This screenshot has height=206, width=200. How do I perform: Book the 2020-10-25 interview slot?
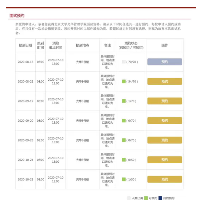coord(165,179)
